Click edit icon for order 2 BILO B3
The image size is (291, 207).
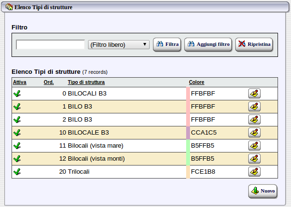(x=254, y=119)
